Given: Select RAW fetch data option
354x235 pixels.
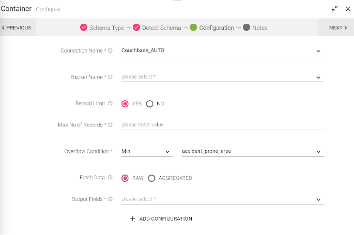Looking at the screenshot, I should (125, 178).
